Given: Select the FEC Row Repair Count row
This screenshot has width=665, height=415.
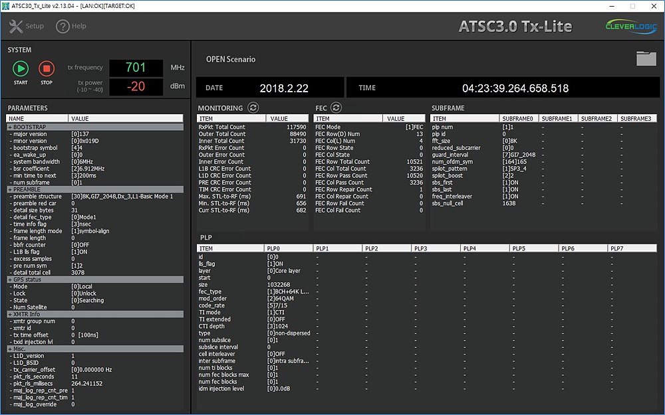Looking at the screenshot, I should (x=369, y=189).
